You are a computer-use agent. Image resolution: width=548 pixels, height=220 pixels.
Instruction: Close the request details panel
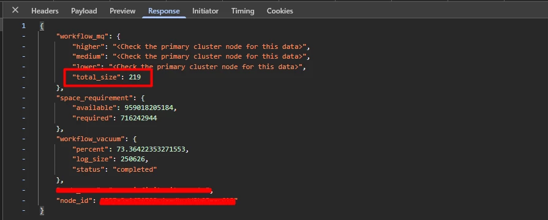coord(15,10)
